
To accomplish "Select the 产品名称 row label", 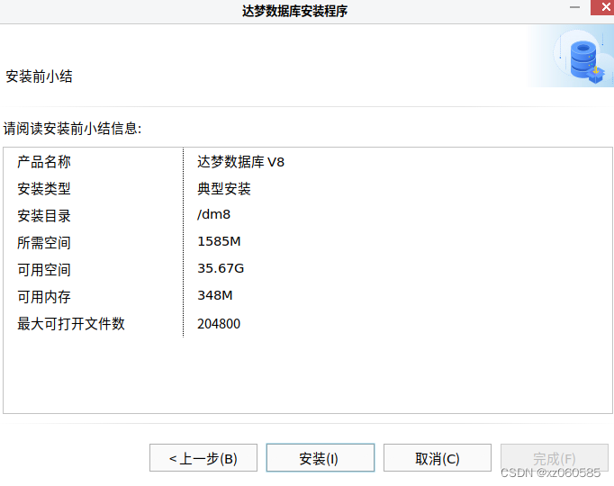I will point(44,162).
